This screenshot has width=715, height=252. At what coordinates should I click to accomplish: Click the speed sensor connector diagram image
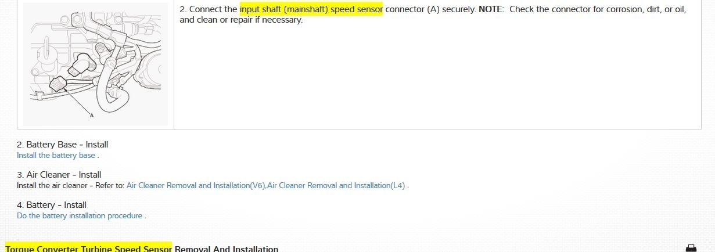point(95,63)
